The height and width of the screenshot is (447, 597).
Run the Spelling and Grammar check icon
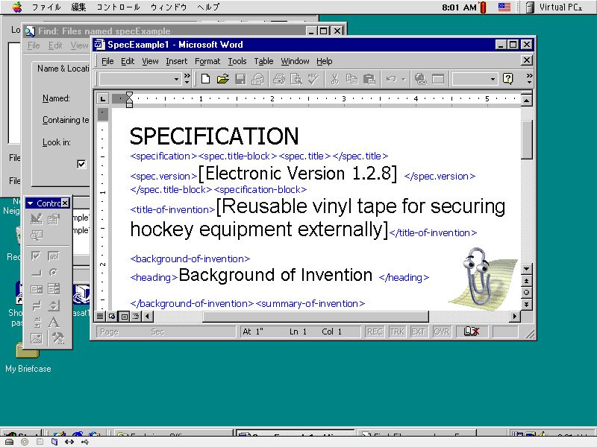313,79
